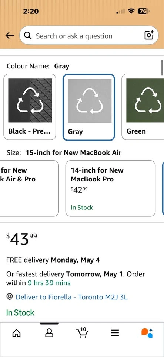
Task: Go to Home tab icon
Action: click(16, 333)
